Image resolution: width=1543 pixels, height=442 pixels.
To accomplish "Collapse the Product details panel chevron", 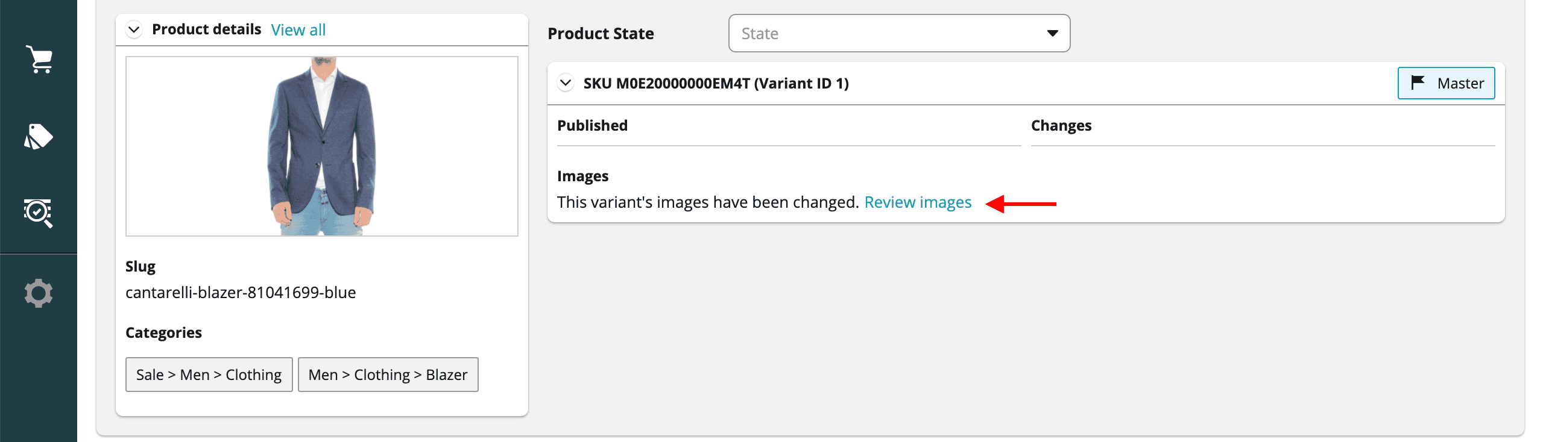I will [134, 30].
